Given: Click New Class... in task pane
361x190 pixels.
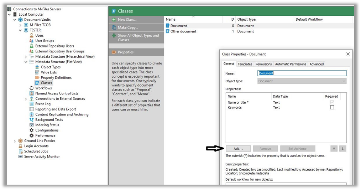Looking at the screenshot, I should click(136, 20).
